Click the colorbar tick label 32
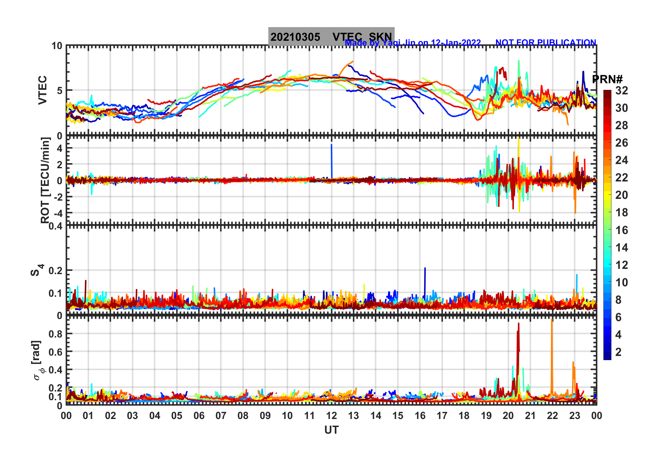The image size is (663, 450). tap(621, 91)
